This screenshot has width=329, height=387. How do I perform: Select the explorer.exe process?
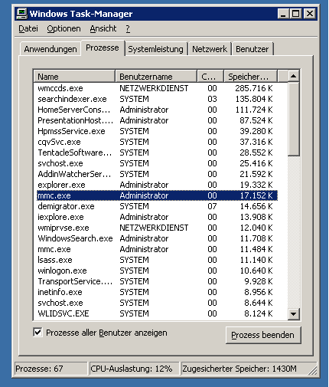point(157,185)
